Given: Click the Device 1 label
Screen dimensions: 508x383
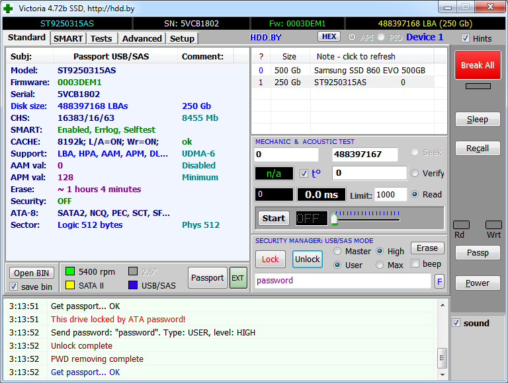Looking at the screenshot, I should [x=425, y=37].
